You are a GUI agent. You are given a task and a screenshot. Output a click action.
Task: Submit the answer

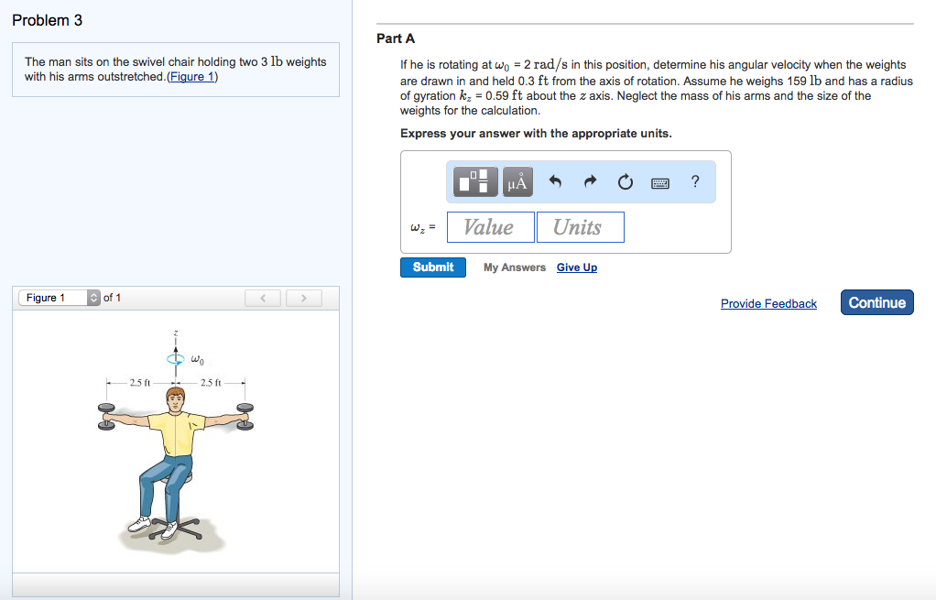pos(433,267)
